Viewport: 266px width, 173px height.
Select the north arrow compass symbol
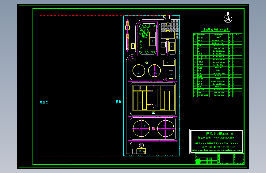tap(228, 17)
